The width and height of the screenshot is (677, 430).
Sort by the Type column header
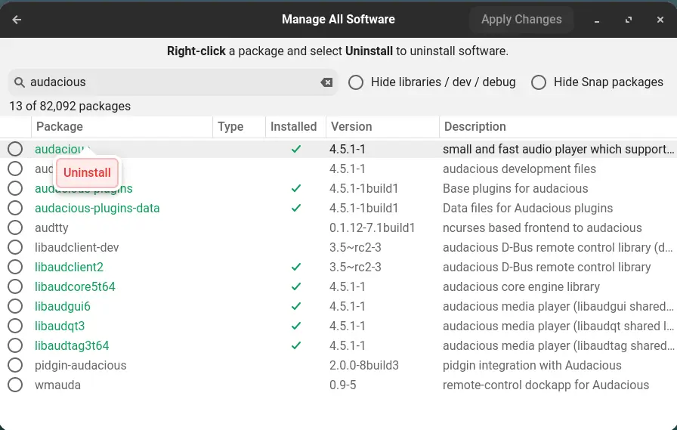click(x=240, y=126)
